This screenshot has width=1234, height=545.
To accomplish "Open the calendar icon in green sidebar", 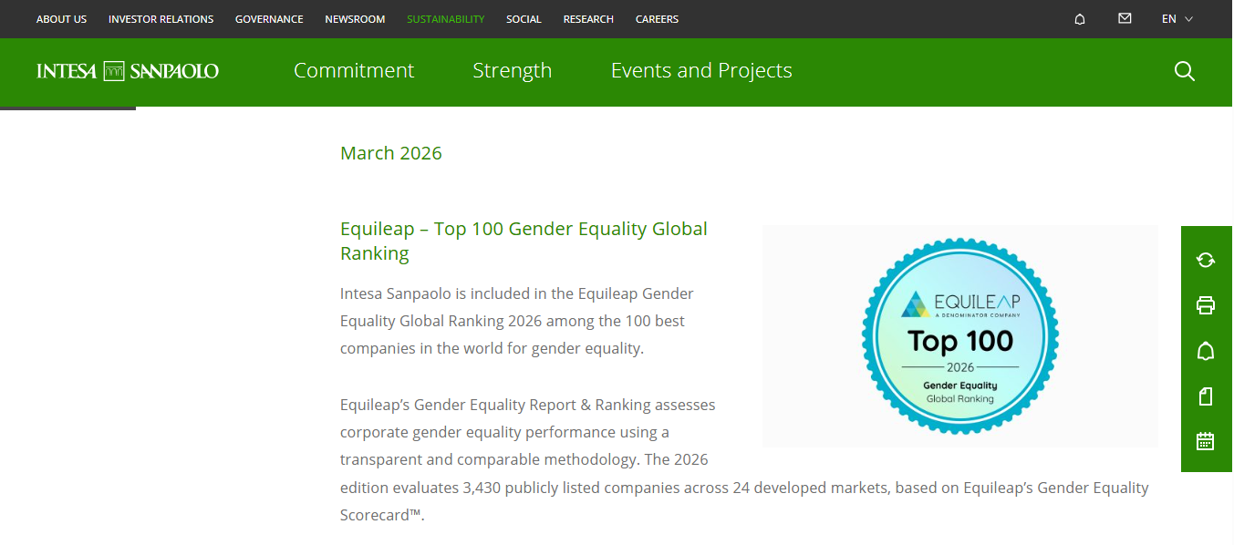I will (x=1206, y=441).
